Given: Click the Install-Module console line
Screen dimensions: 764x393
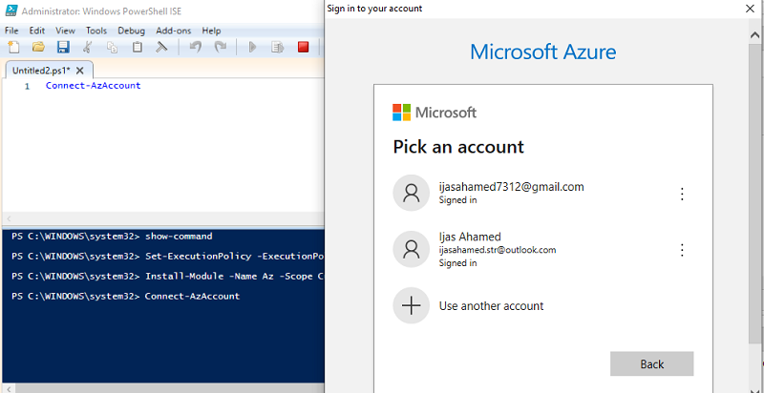Looking at the screenshot, I should coord(168,277).
